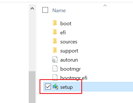Select the "setup" file name
The height and width of the screenshot is (103, 133).
[x=66, y=87]
